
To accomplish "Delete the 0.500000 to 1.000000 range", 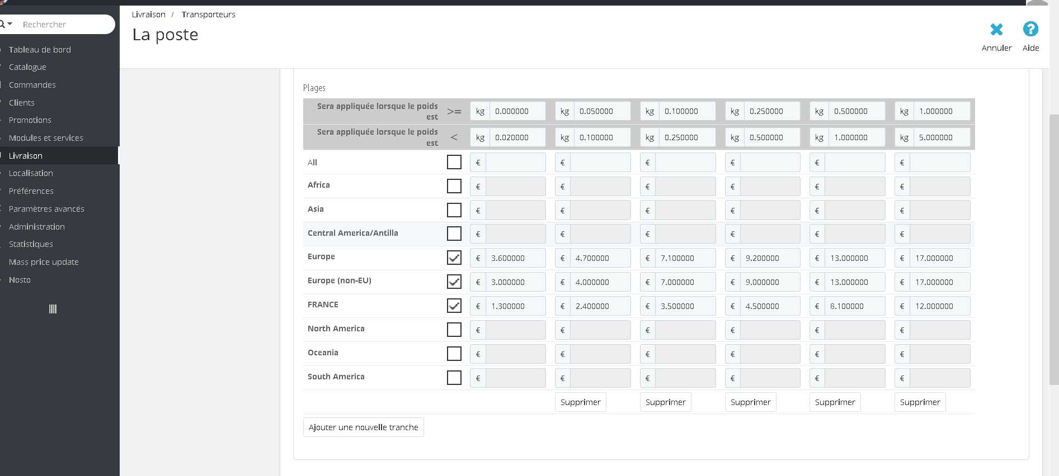I will click(x=835, y=402).
